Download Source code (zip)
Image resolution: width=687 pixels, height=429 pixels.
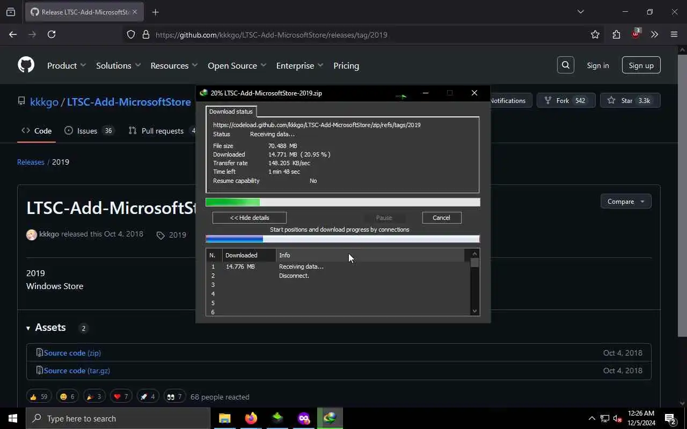click(72, 353)
